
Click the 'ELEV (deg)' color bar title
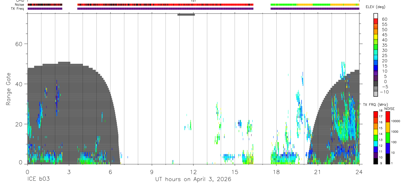coord(375,7)
